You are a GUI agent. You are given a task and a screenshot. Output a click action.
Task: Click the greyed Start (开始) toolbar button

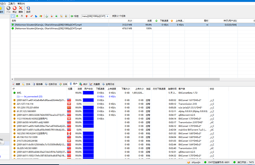pos(8,10)
